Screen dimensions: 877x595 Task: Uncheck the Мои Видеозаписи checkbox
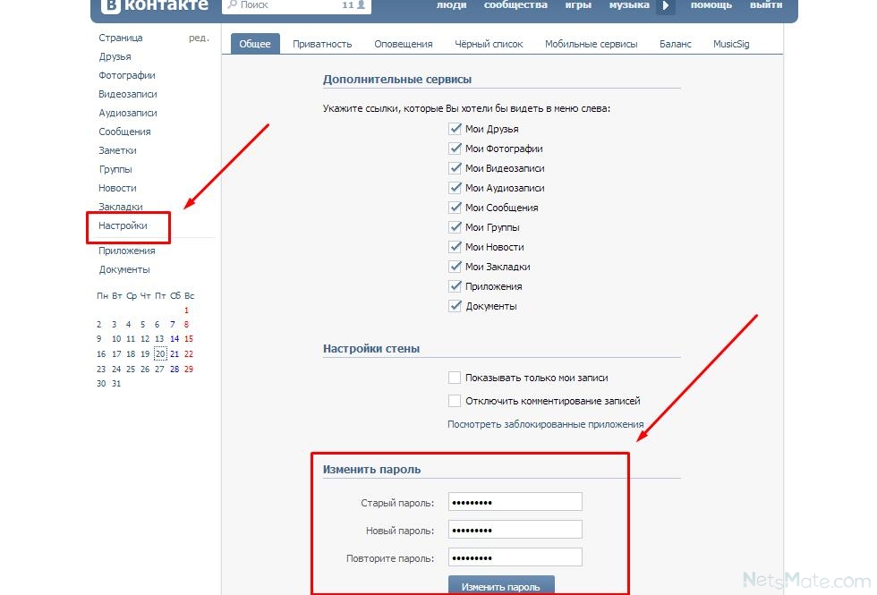click(x=455, y=168)
